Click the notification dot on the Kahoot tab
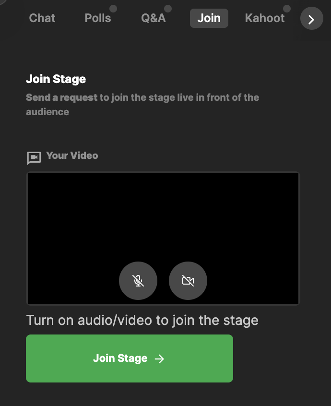Viewport: 331px width, 406px height. coord(286,8)
